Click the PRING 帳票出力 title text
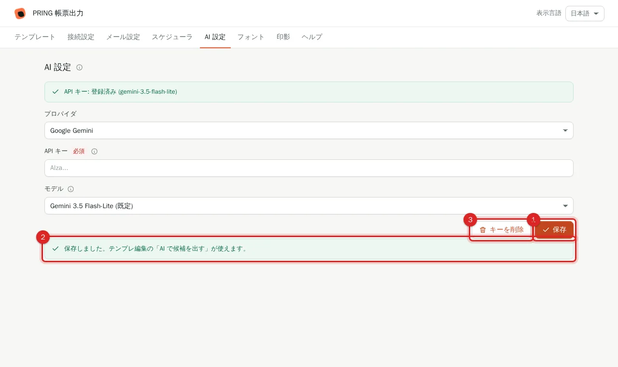618x367 pixels. coord(58,14)
